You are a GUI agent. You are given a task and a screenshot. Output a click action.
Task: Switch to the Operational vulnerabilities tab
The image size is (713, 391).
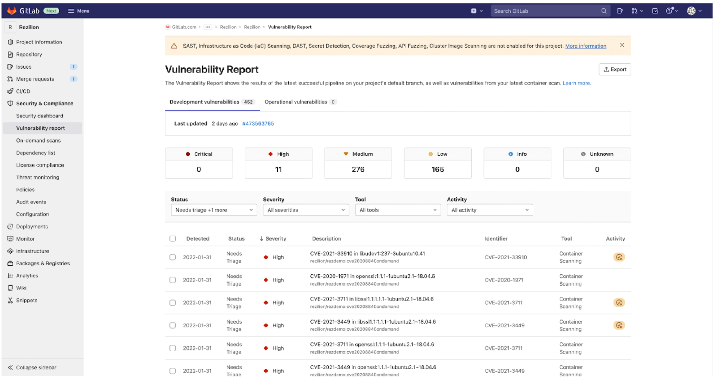pos(296,102)
